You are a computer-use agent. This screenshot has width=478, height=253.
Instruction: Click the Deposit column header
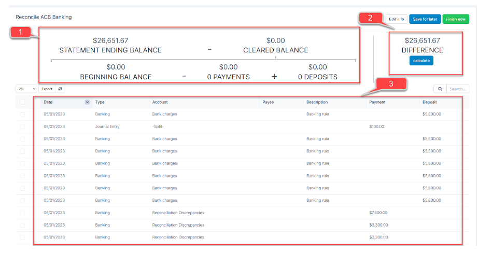[430, 102]
